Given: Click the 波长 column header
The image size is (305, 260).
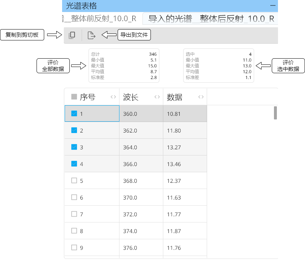Looking at the screenshot, I should click(x=131, y=97).
